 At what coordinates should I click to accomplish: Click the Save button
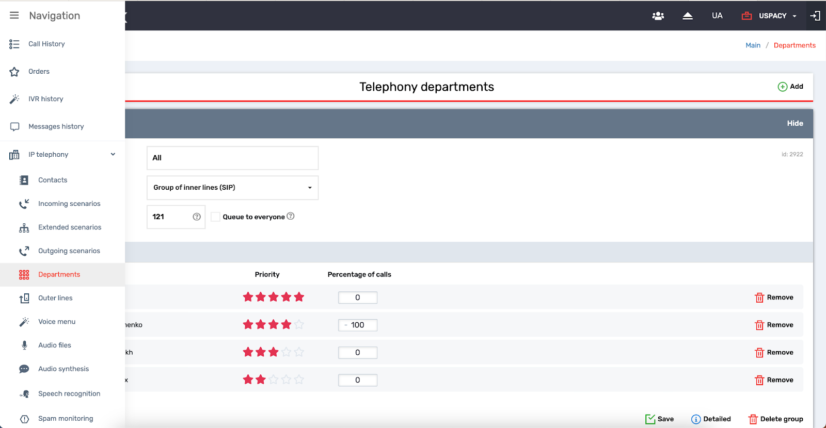659,419
